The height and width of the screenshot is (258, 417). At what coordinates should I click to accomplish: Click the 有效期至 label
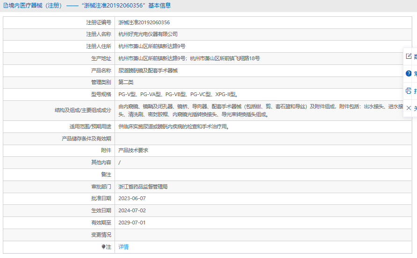click(101, 223)
